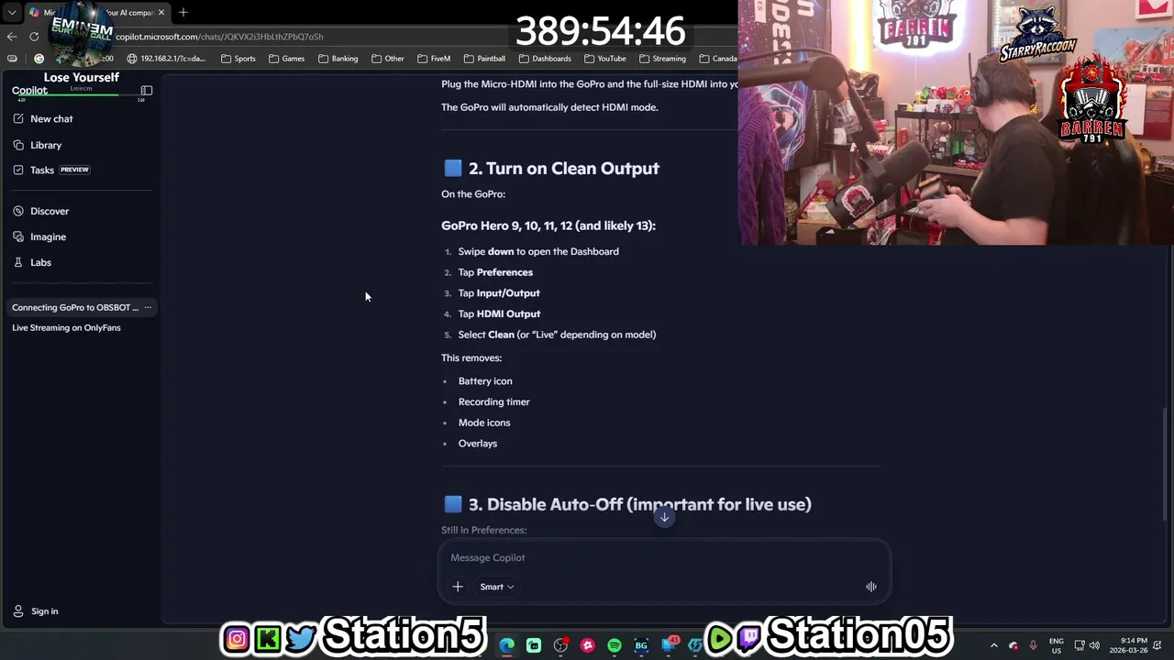Screen dimensions: 1174x660
Task: Click the 'Tap Preferences' step
Action: pyautogui.click(x=495, y=272)
